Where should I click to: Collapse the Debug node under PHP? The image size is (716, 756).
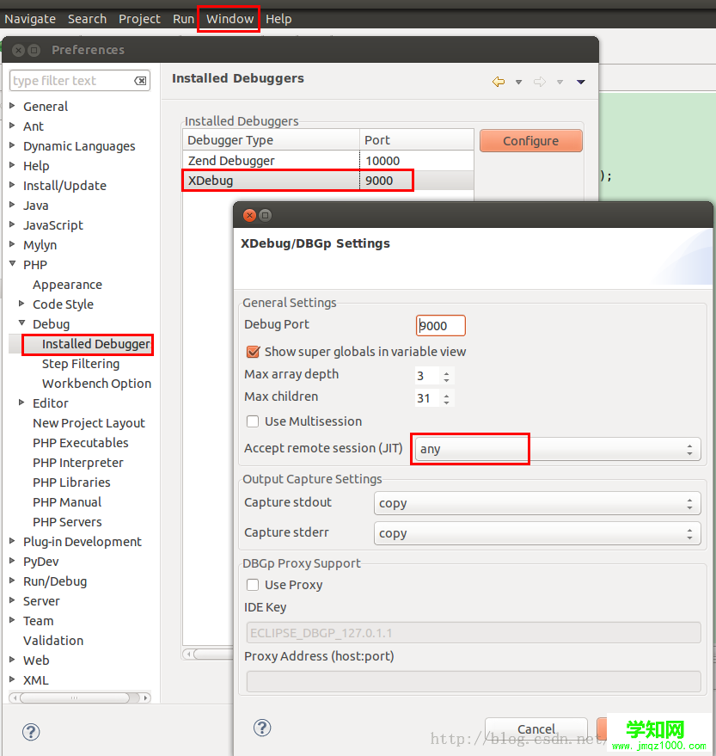(22, 323)
